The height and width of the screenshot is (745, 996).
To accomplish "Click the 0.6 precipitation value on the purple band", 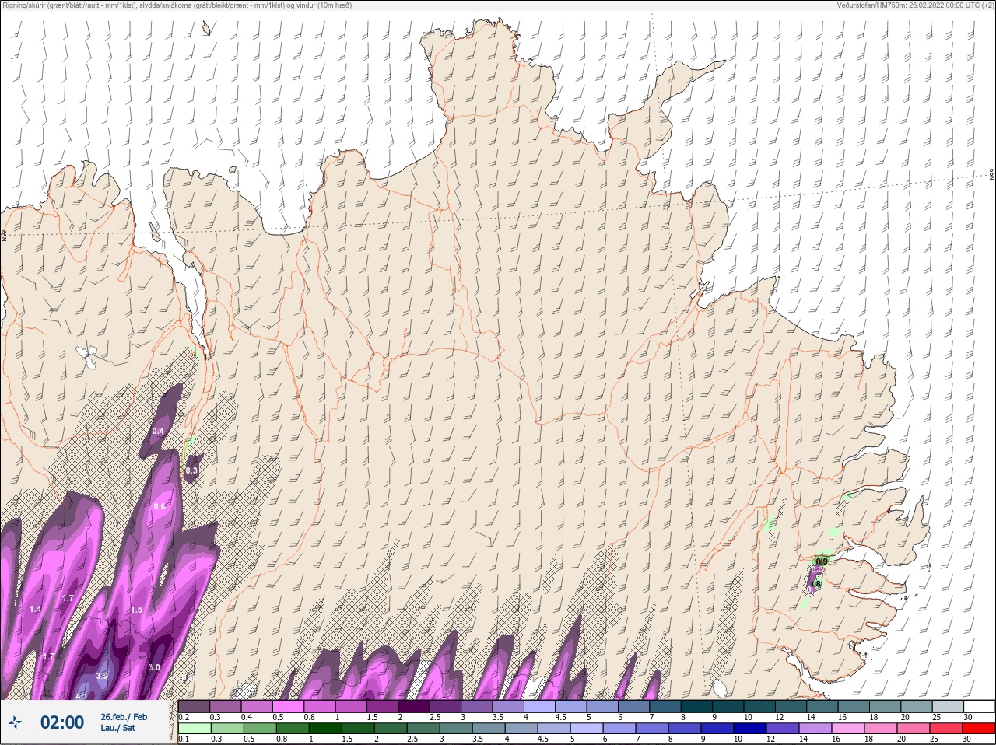I will pyautogui.click(x=160, y=506).
